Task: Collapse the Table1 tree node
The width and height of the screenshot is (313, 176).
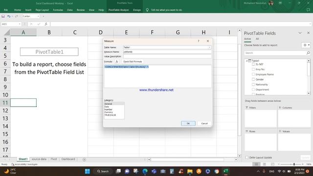Action: click(x=247, y=61)
